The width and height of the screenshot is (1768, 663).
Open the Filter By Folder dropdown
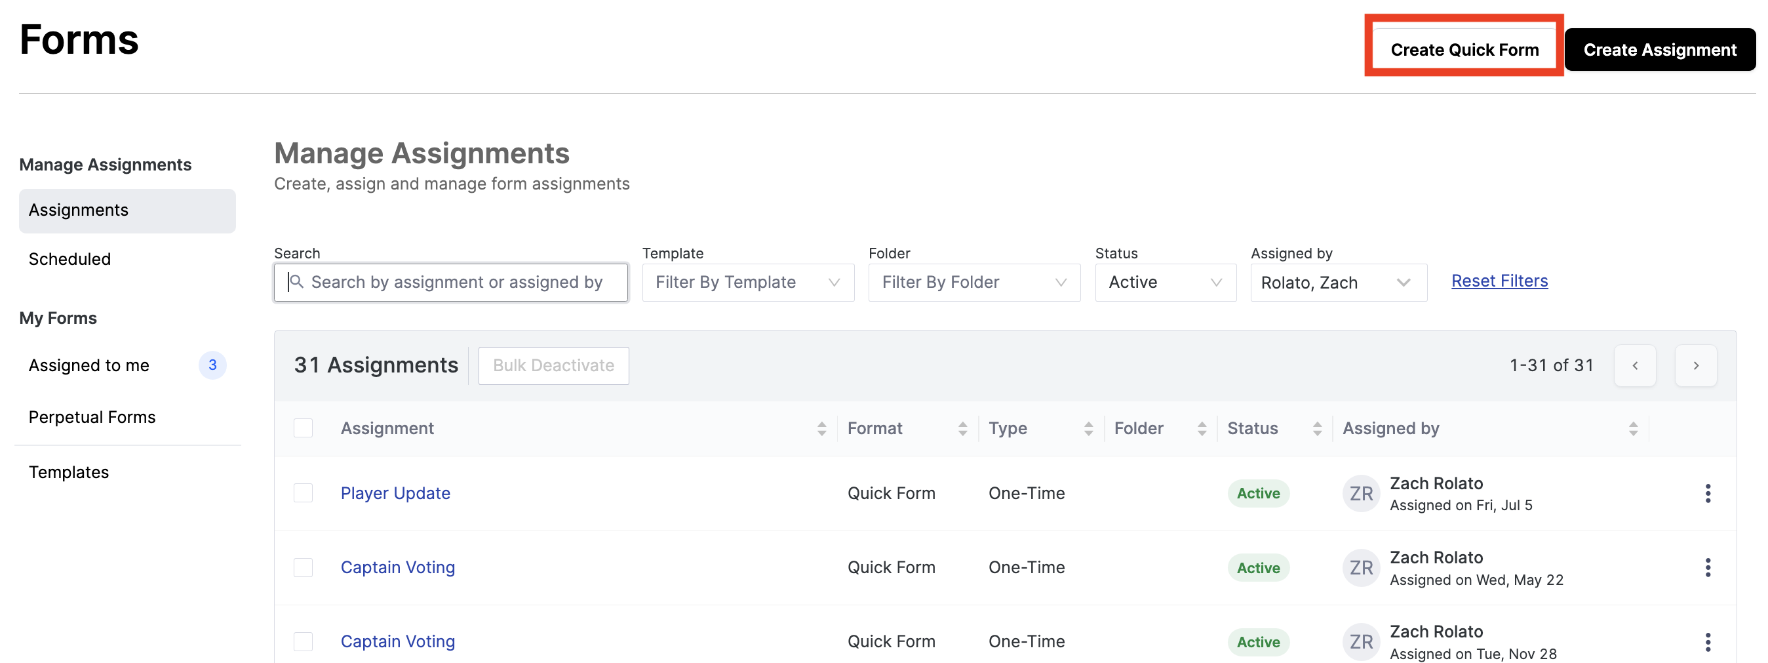pos(974,282)
